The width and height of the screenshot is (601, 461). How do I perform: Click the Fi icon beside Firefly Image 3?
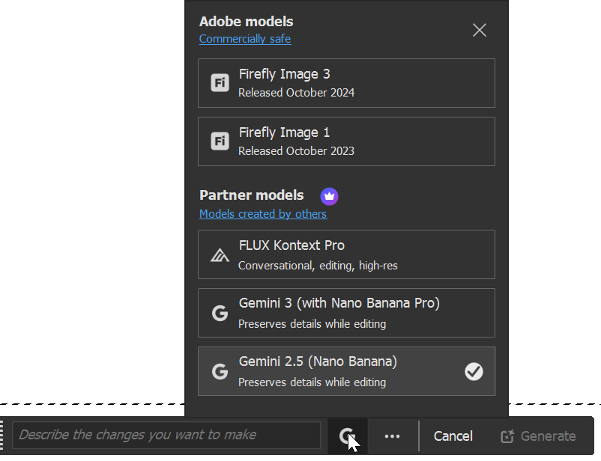220,83
